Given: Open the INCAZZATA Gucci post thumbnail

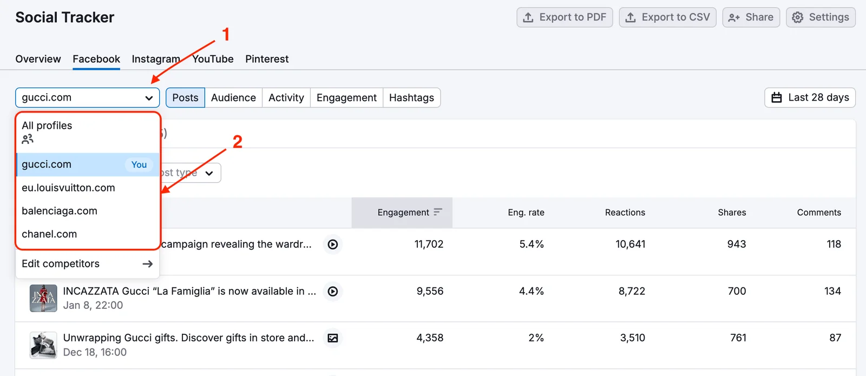Looking at the screenshot, I should coord(43,298).
